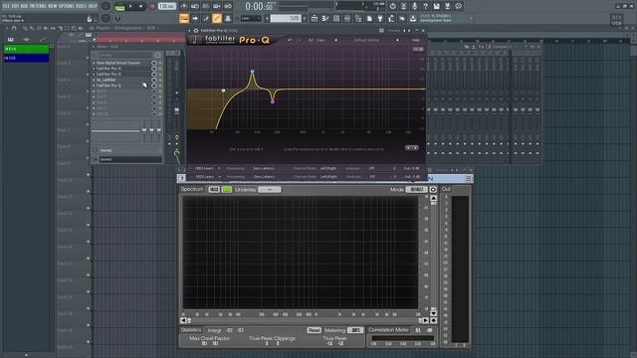The width and height of the screenshot is (637, 358).
Task: Arm the transport Record button
Action: point(152,7)
